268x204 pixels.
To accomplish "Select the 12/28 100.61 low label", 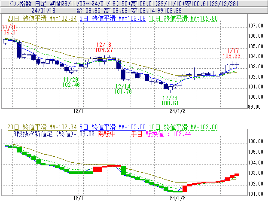I will pos(170,100).
